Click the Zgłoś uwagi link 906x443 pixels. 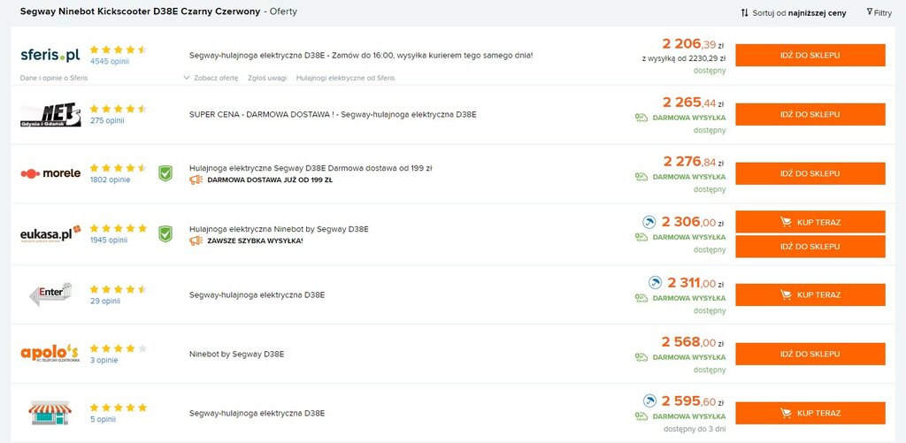click(267, 78)
